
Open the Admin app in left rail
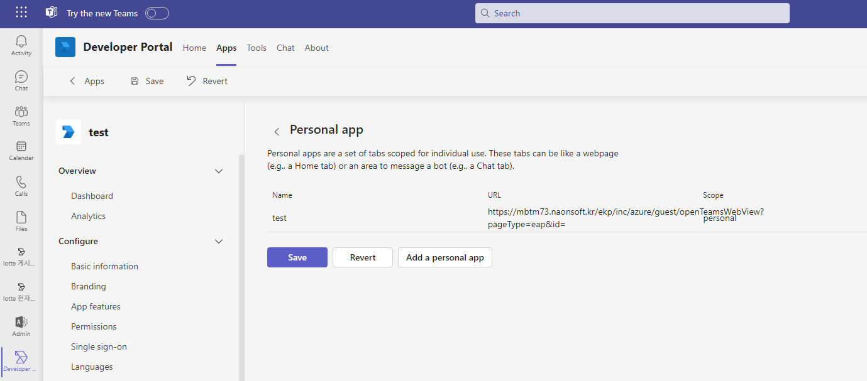click(x=21, y=327)
